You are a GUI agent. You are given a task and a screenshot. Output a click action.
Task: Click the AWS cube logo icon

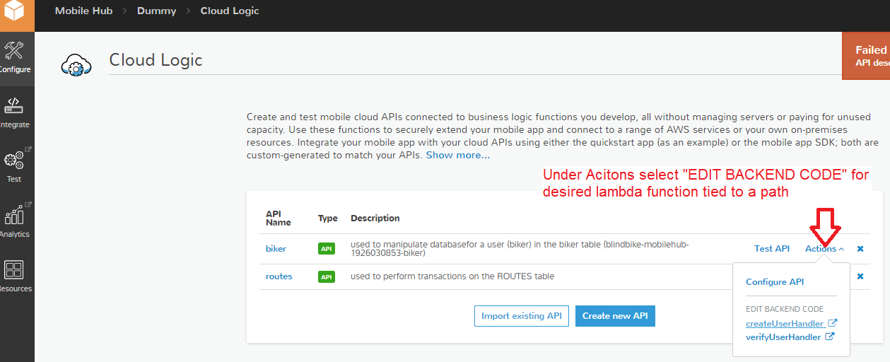pyautogui.click(x=16, y=15)
